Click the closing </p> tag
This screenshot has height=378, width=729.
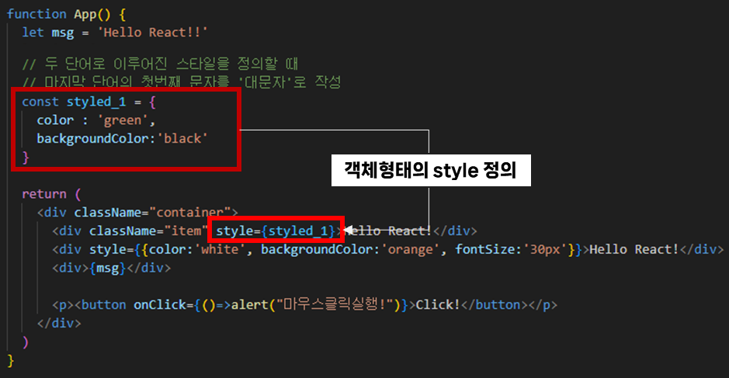[x=542, y=305]
